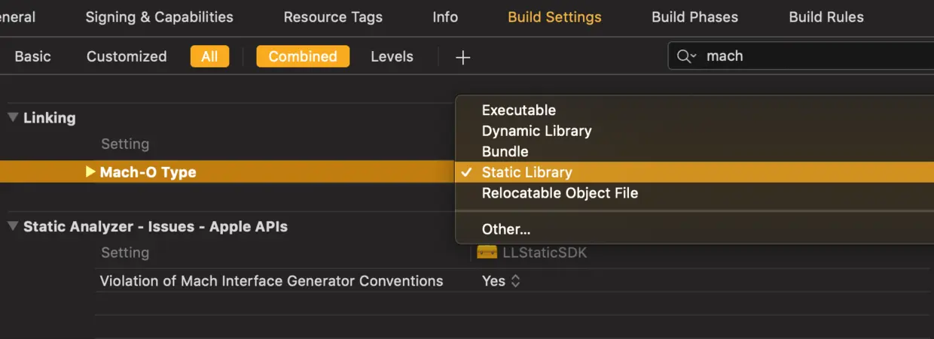Go to the Info tab
Viewport: 934px width, 339px height.
[x=445, y=17]
